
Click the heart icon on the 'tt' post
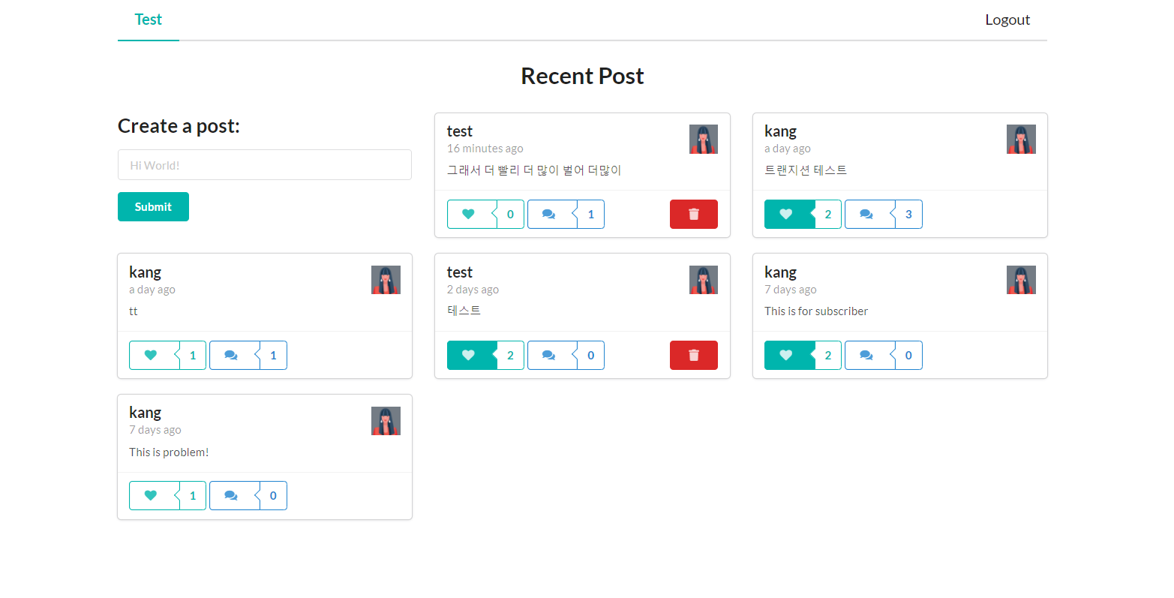152,355
